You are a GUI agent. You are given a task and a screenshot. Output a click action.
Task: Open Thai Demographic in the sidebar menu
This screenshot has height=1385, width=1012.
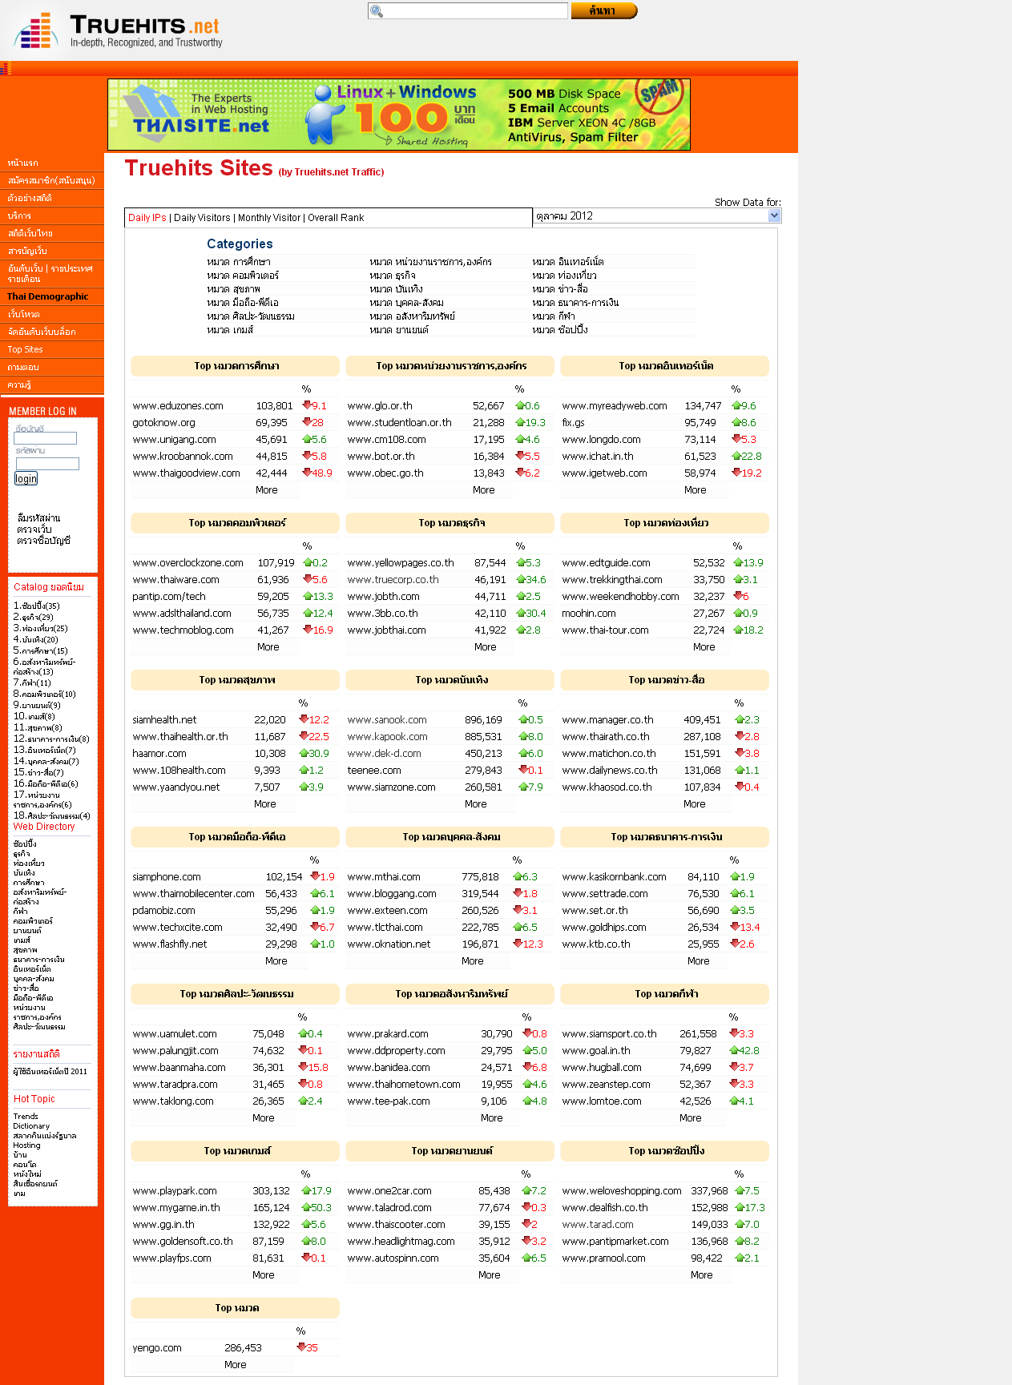click(x=48, y=296)
